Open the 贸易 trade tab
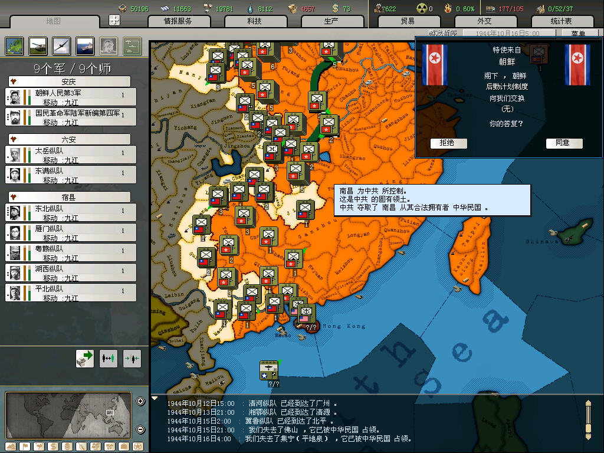This screenshot has width=604, height=453. tap(408, 21)
